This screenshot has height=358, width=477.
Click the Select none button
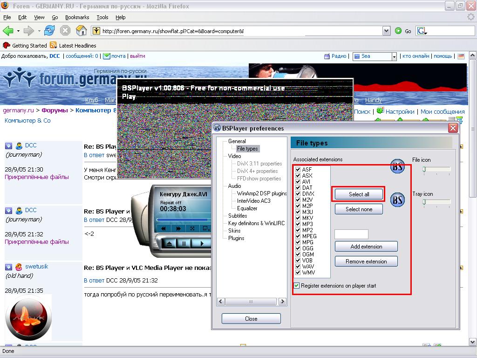(x=359, y=209)
